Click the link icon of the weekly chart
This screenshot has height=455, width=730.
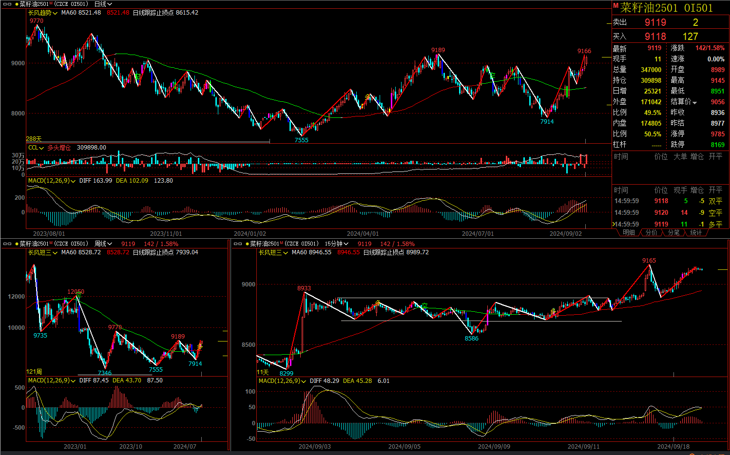click(7, 244)
